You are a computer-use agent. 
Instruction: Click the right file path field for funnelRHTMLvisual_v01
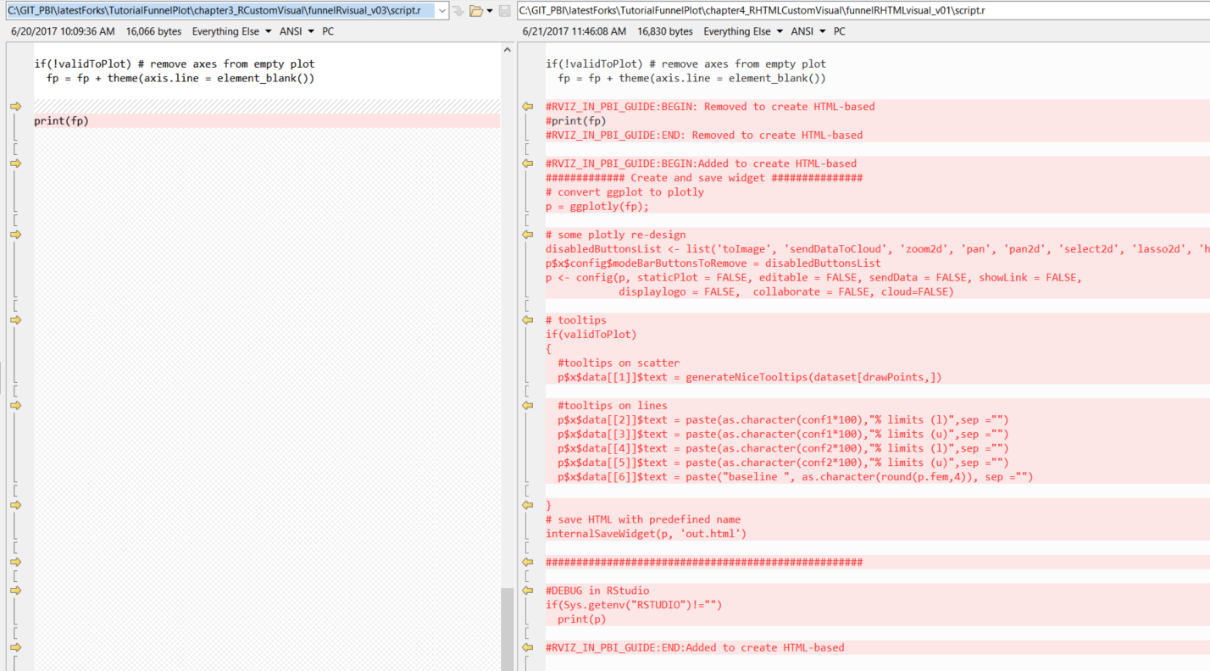pos(863,11)
